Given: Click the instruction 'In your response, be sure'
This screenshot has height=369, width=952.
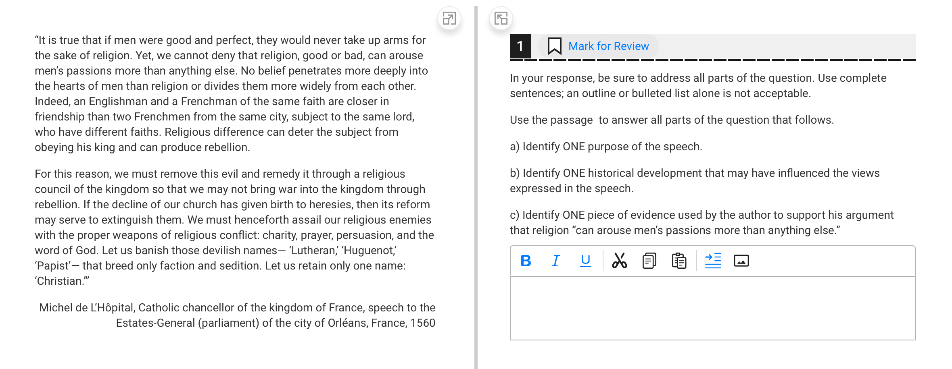Looking at the screenshot, I should point(698,86).
